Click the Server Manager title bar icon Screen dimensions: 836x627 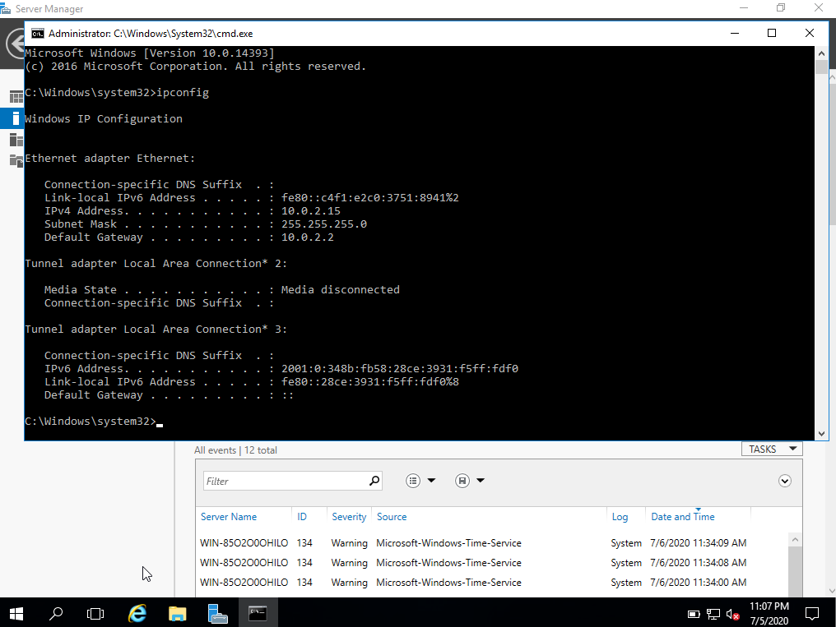[5, 8]
